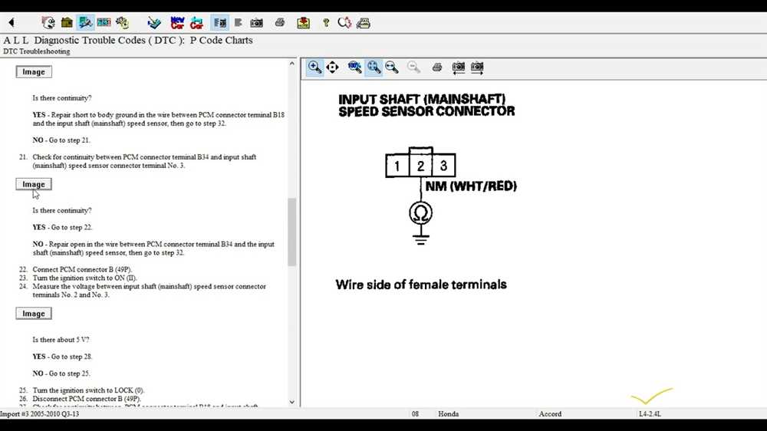Screen dimensions: 767x431
Task: Select the highlighted repair/diagnostics toolbar icon
Action: coord(86,22)
